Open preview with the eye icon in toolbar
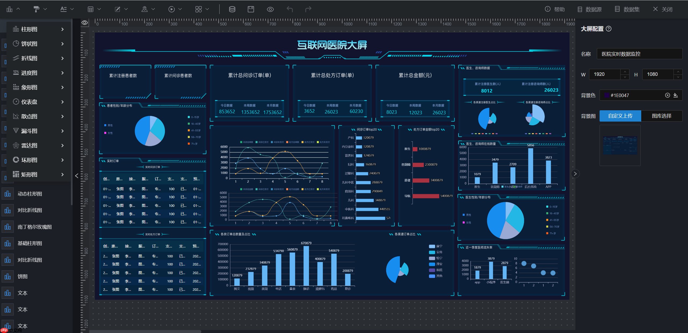 270,9
